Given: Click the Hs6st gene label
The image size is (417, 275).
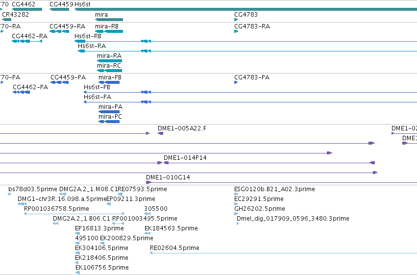Looking at the screenshot, I should coord(82,4).
